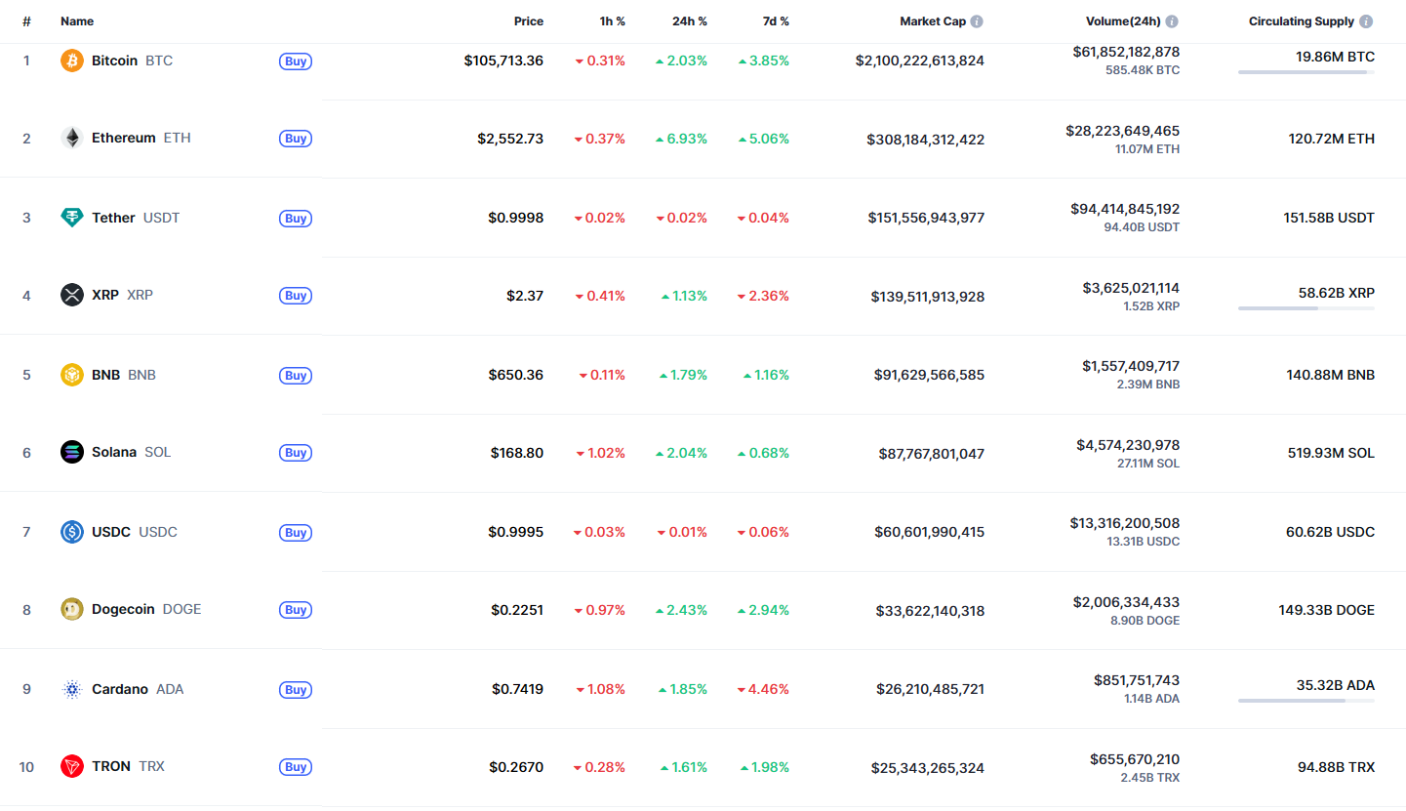Screen dimensions: 1406x811
Task: Click Ethereum price $2,552.73
Action: click(510, 139)
